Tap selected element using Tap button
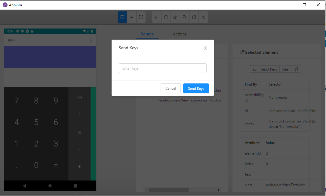The image size is (326, 196). point(254,69)
